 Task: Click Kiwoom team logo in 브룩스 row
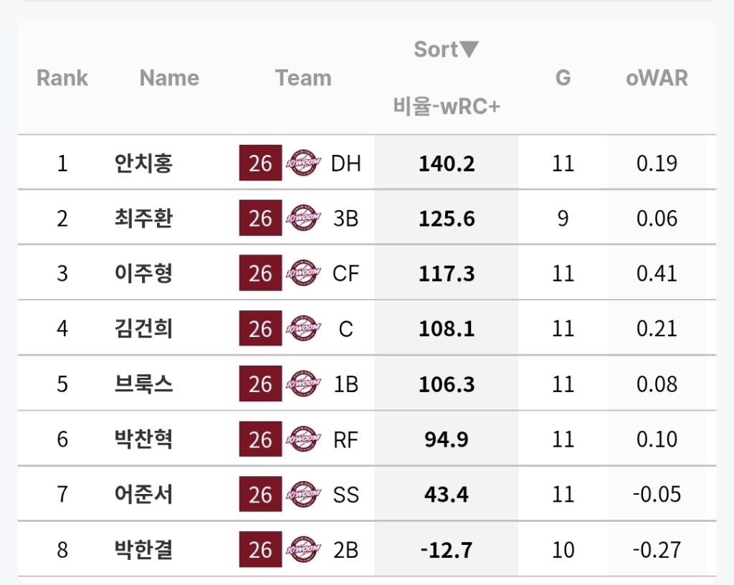(303, 384)
